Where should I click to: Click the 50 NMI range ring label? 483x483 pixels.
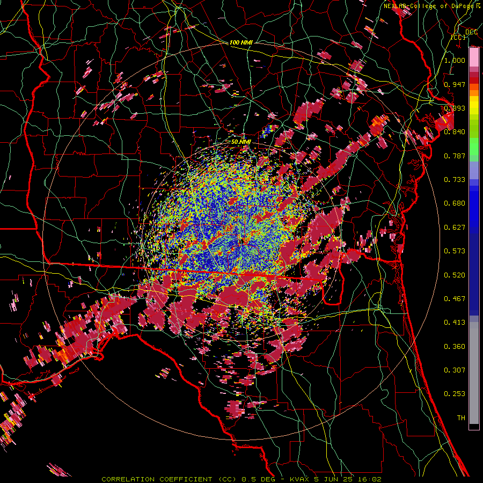[241, 142]
